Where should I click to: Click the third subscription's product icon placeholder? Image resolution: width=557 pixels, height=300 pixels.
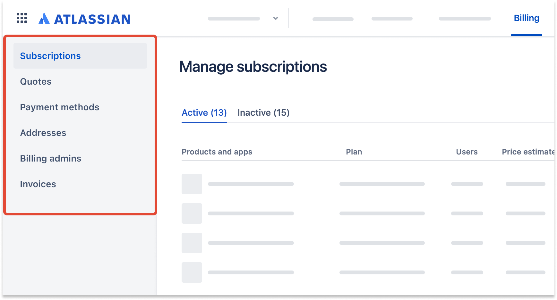[192, 243]
